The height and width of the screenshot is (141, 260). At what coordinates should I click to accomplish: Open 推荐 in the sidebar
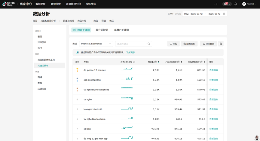click(40, 83)
